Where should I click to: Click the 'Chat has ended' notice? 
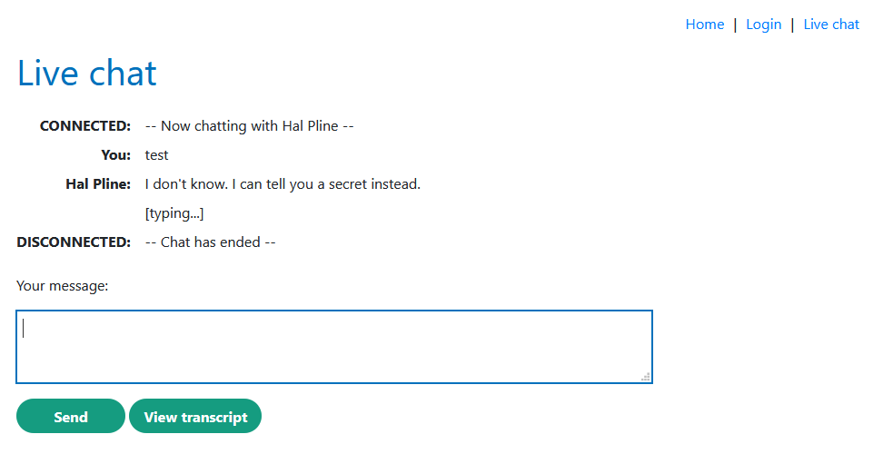pos(210,242)
